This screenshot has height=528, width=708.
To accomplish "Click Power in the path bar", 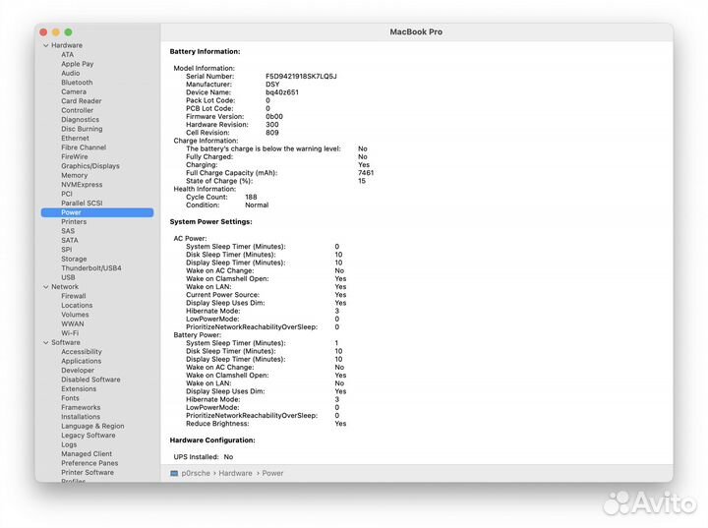I will click(272, 473).
